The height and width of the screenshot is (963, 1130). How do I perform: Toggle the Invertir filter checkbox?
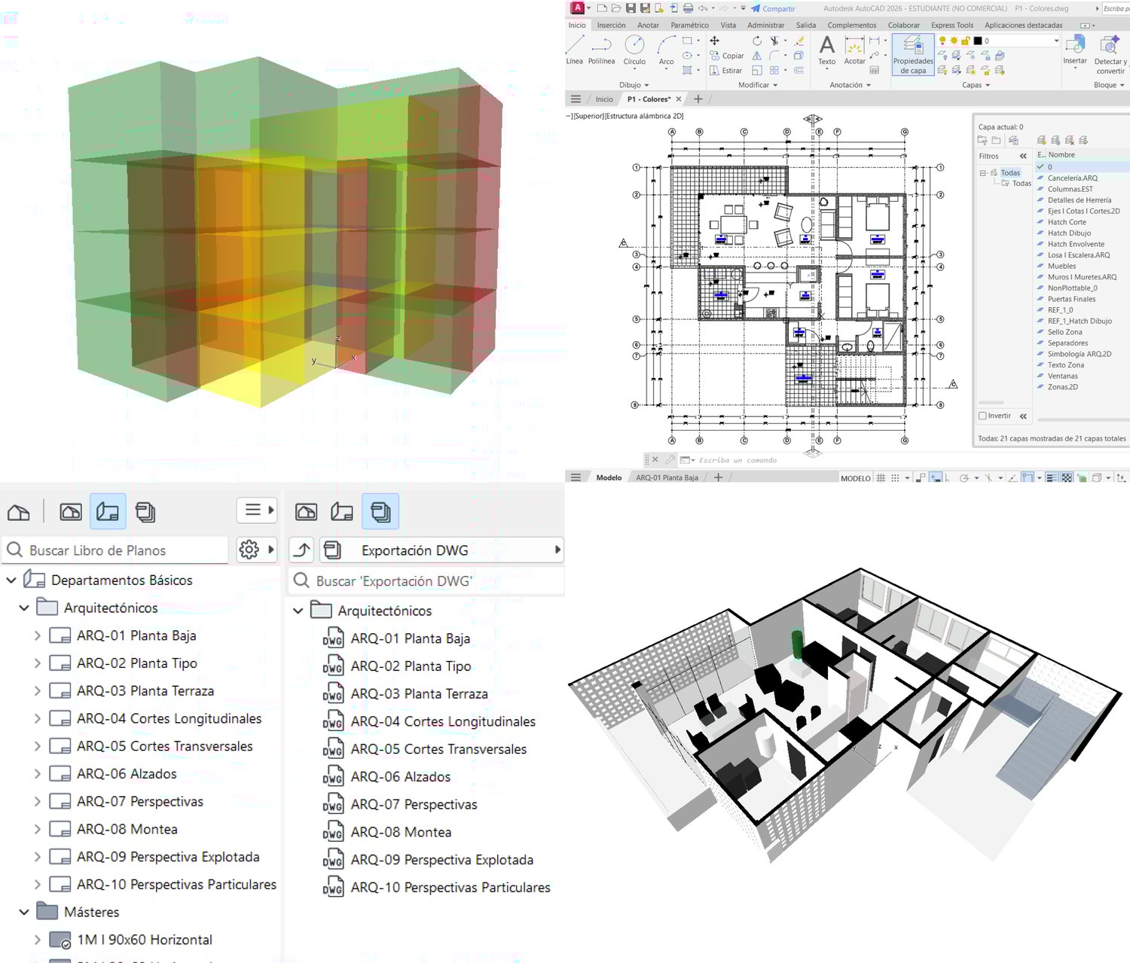[x=982, y=416]
